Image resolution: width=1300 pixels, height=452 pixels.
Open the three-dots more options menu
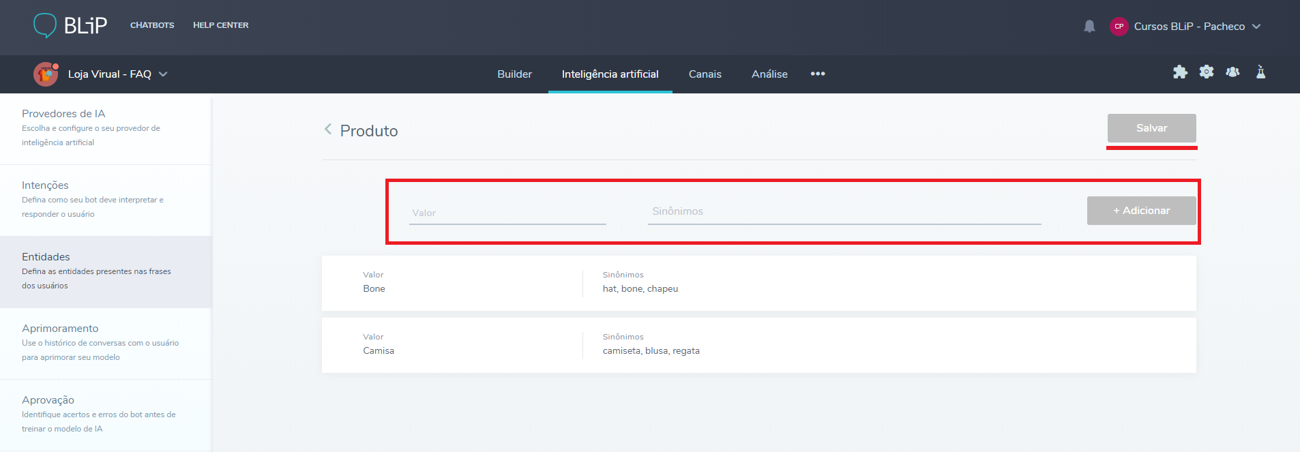click(x=818, y=74)
